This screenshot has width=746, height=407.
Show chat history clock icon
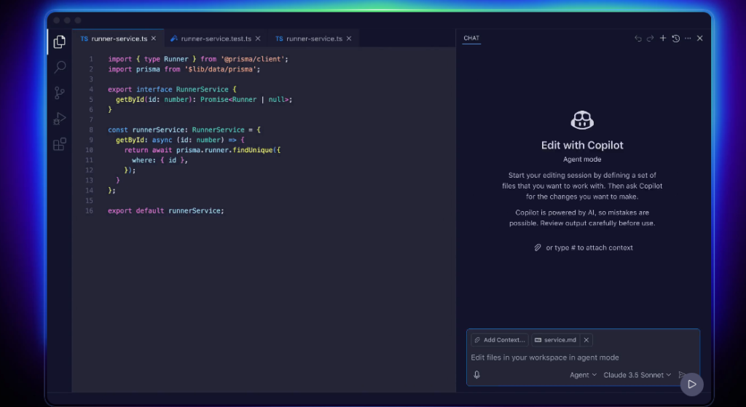click(675, 39)
